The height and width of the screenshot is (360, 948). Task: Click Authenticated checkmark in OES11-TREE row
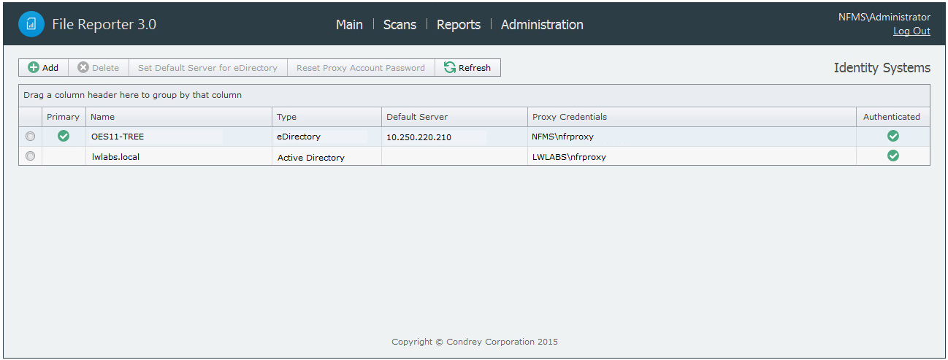click(x=892, y=136)
